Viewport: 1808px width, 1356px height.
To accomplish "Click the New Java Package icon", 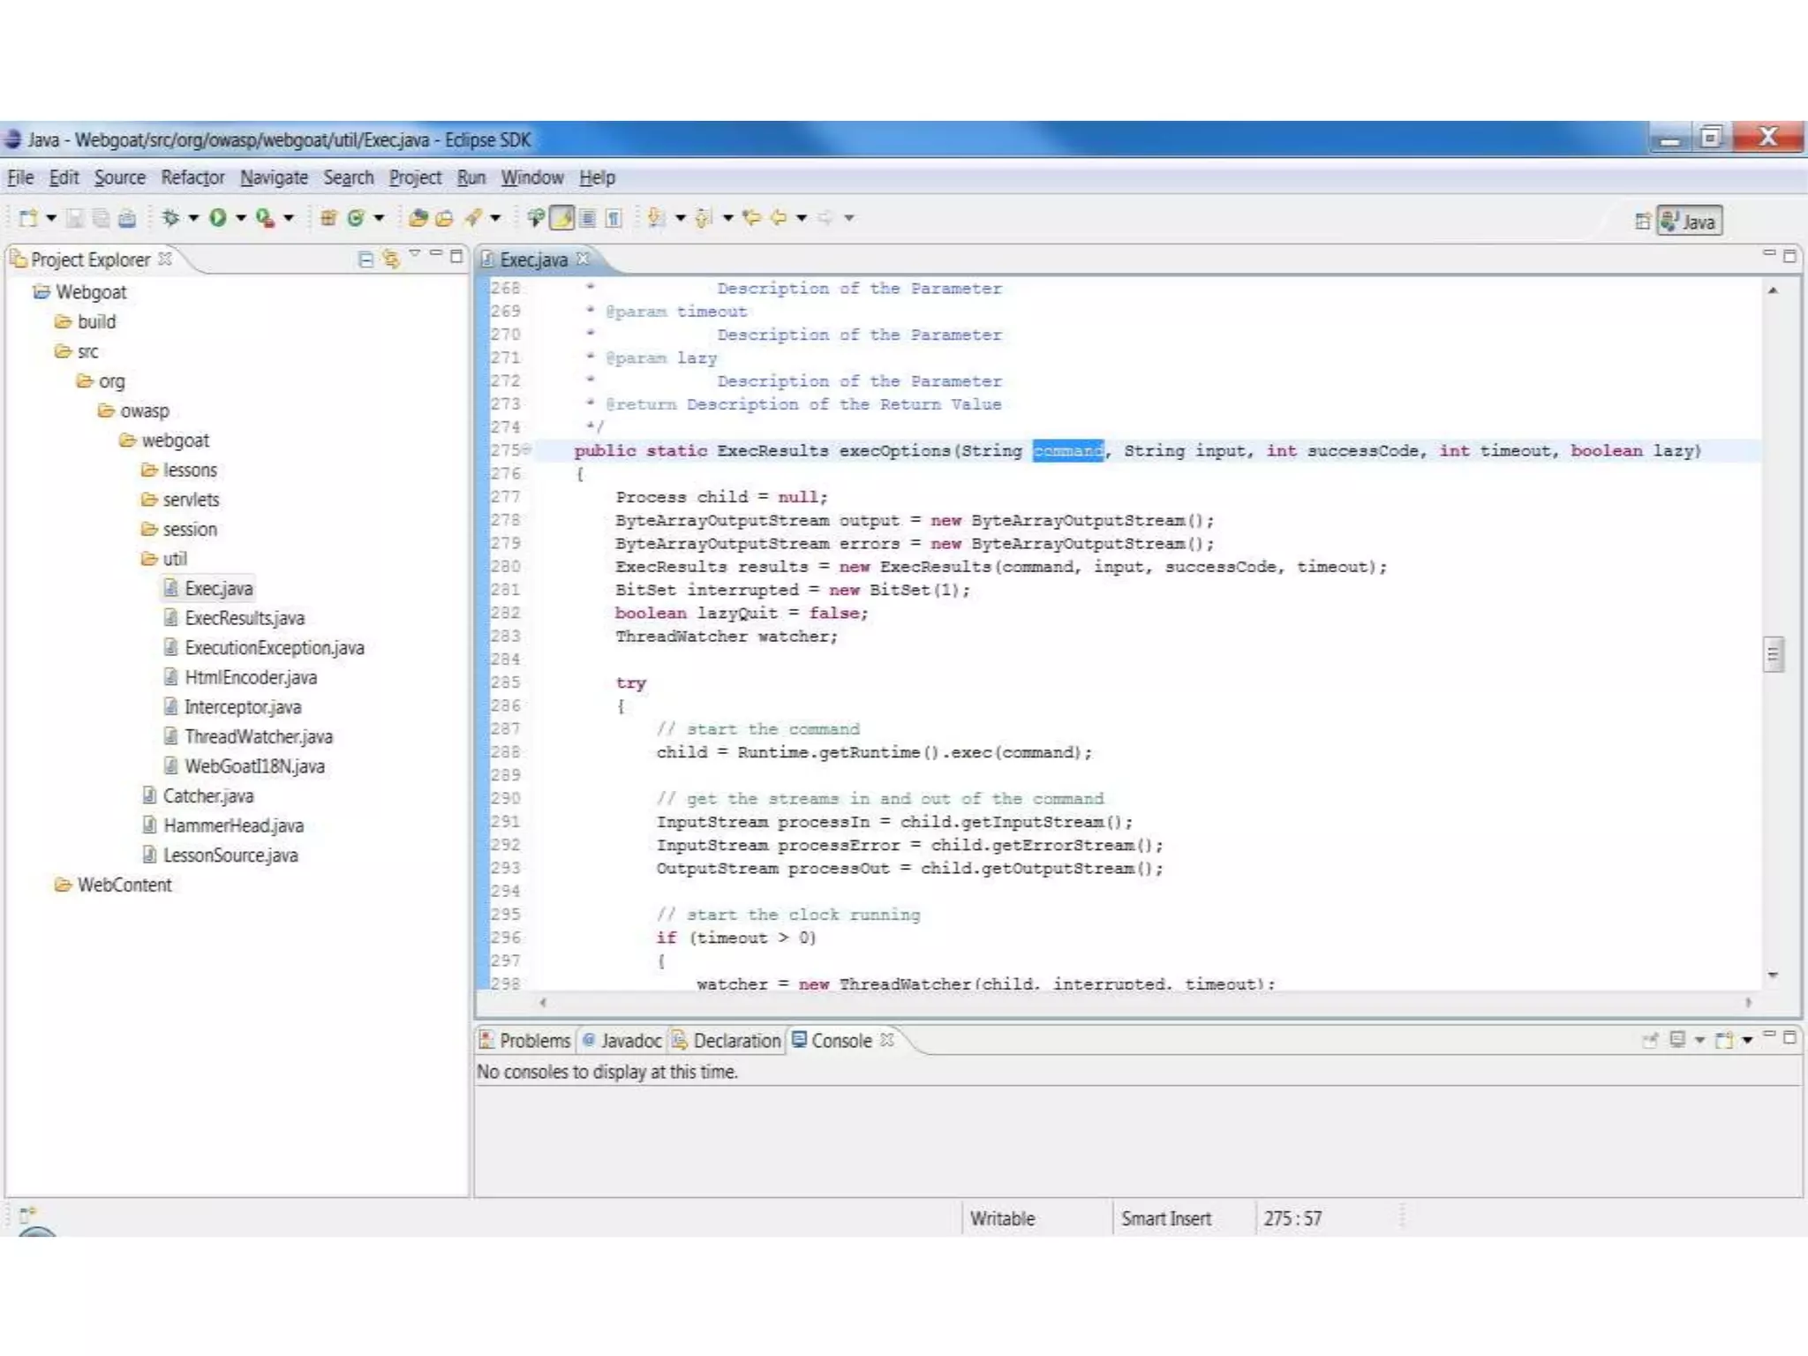I will [x=328, y=217].
